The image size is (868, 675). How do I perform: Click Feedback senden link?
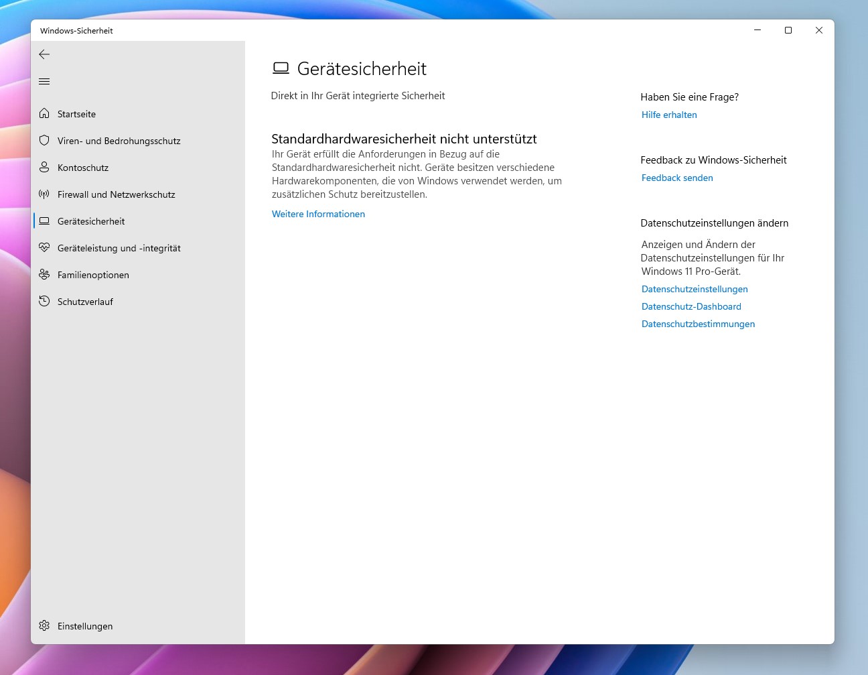(677, 178)
